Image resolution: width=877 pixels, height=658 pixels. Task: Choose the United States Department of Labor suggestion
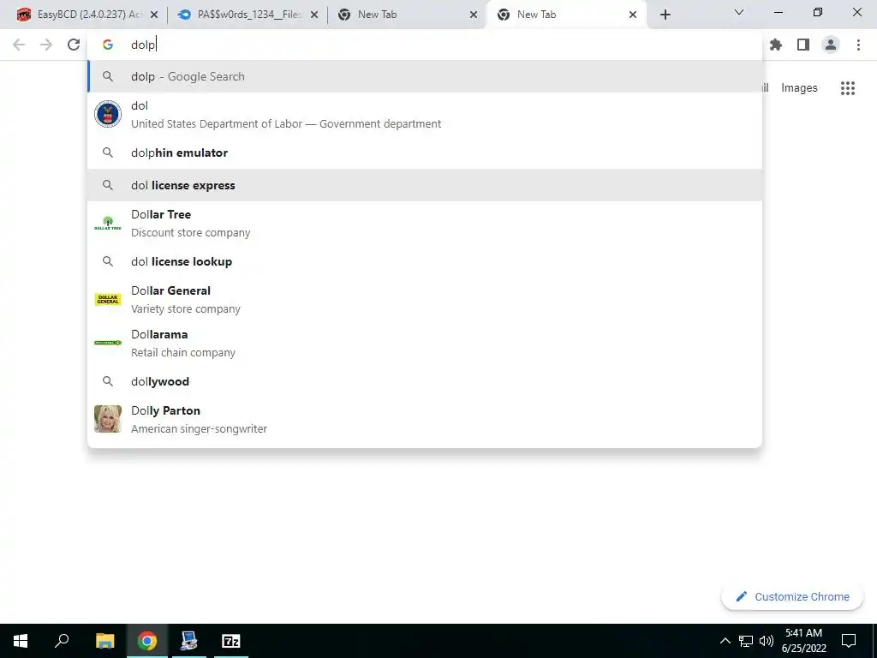pos(425,115)
